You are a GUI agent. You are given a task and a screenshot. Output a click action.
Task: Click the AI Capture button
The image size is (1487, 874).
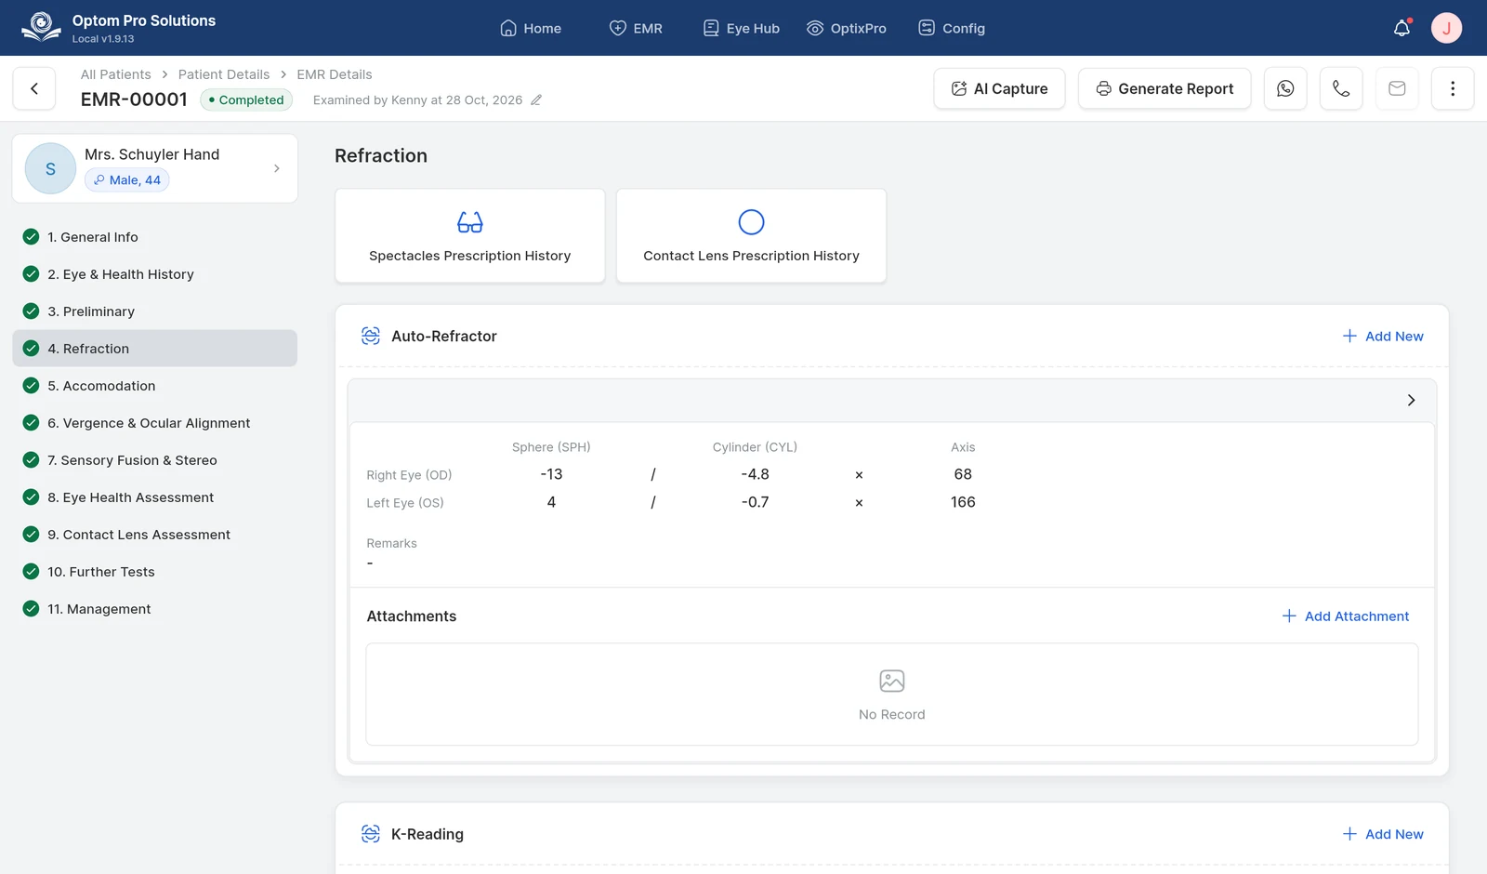[999, 88]
